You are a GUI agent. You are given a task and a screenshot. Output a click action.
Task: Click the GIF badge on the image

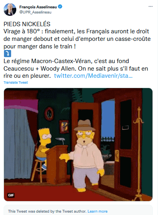tap(11, 195)
